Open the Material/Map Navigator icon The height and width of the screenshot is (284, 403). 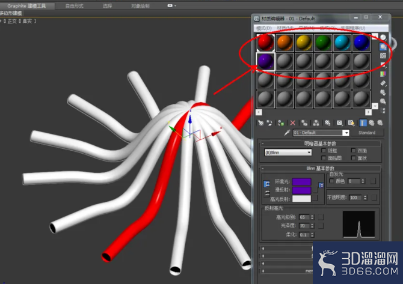click(383, 110)
